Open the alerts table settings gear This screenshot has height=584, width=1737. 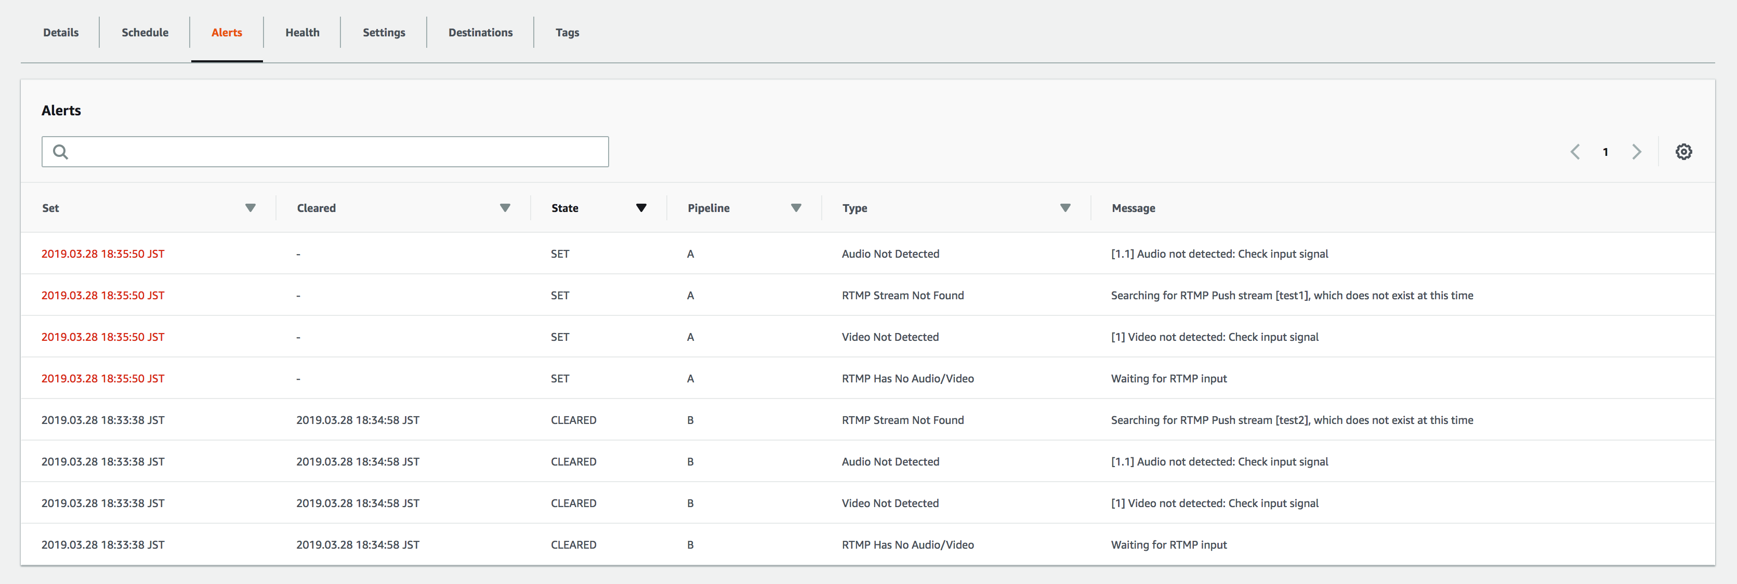tap(1683, 152)
